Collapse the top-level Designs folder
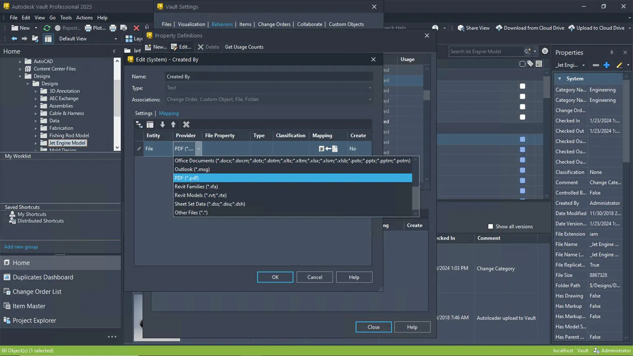The width and height of the screenshot is (633, 356). (x=20, y=76)
